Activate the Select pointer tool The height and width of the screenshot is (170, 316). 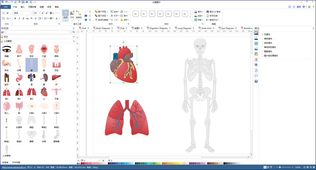coord(66,15)
